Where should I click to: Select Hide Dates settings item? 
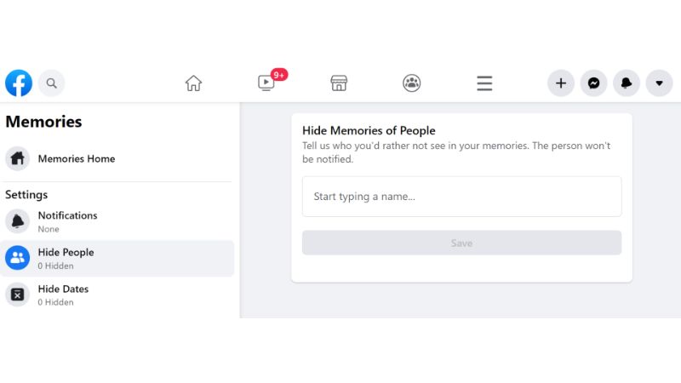tap(63, 294)
